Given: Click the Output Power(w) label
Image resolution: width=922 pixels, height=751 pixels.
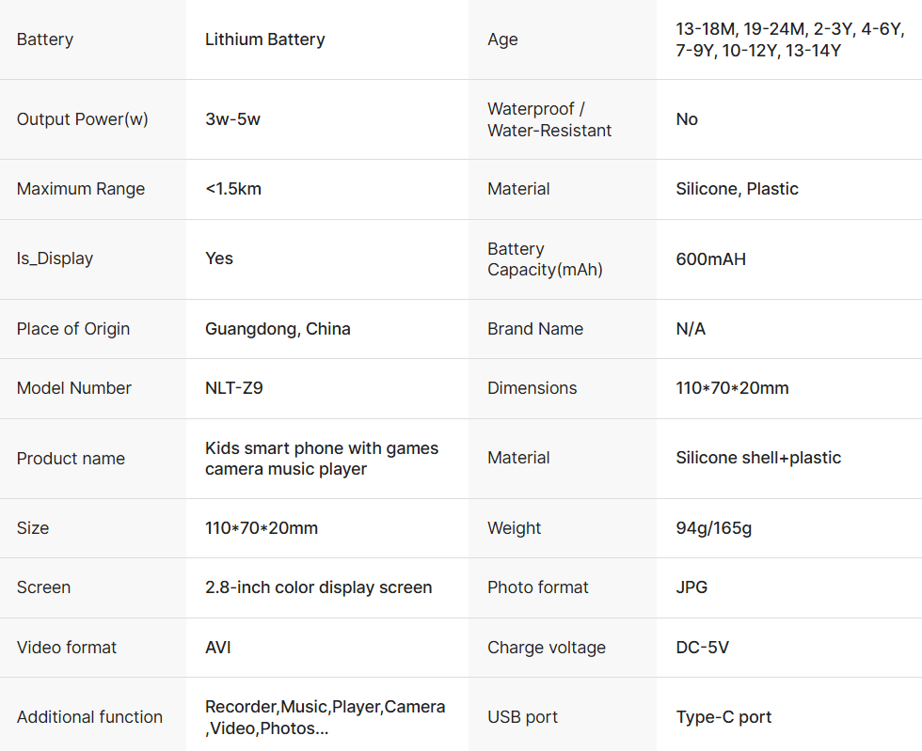Looking at the screenshot, I should point(83,119).
